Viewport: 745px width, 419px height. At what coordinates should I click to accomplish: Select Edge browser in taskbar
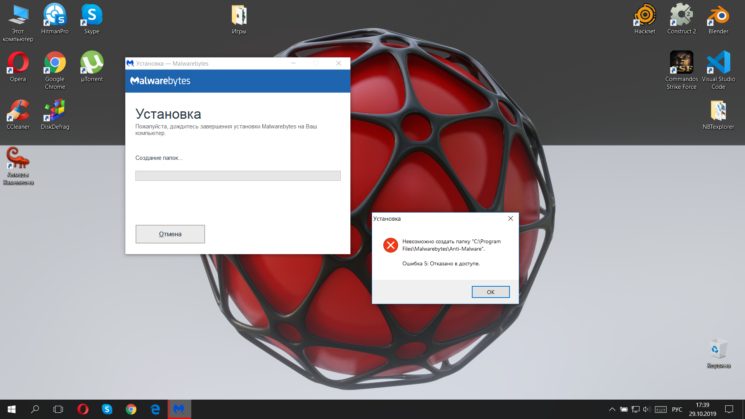[x=155, y=409]
